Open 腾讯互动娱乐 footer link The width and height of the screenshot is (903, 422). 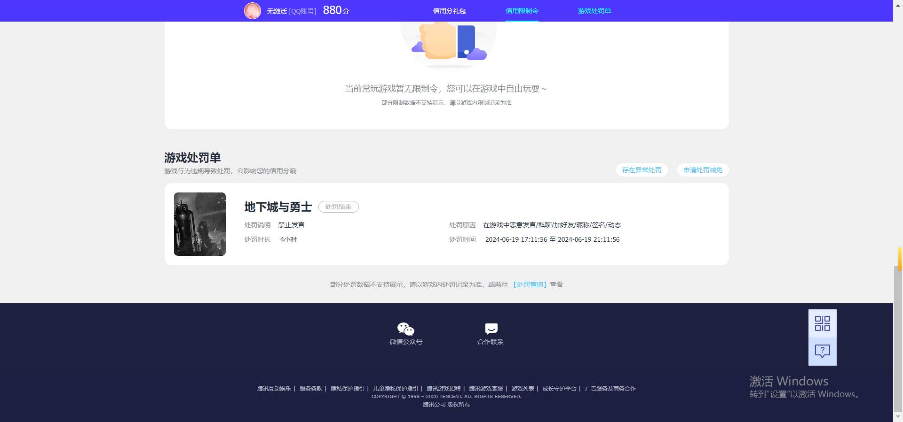coord(274,388)
